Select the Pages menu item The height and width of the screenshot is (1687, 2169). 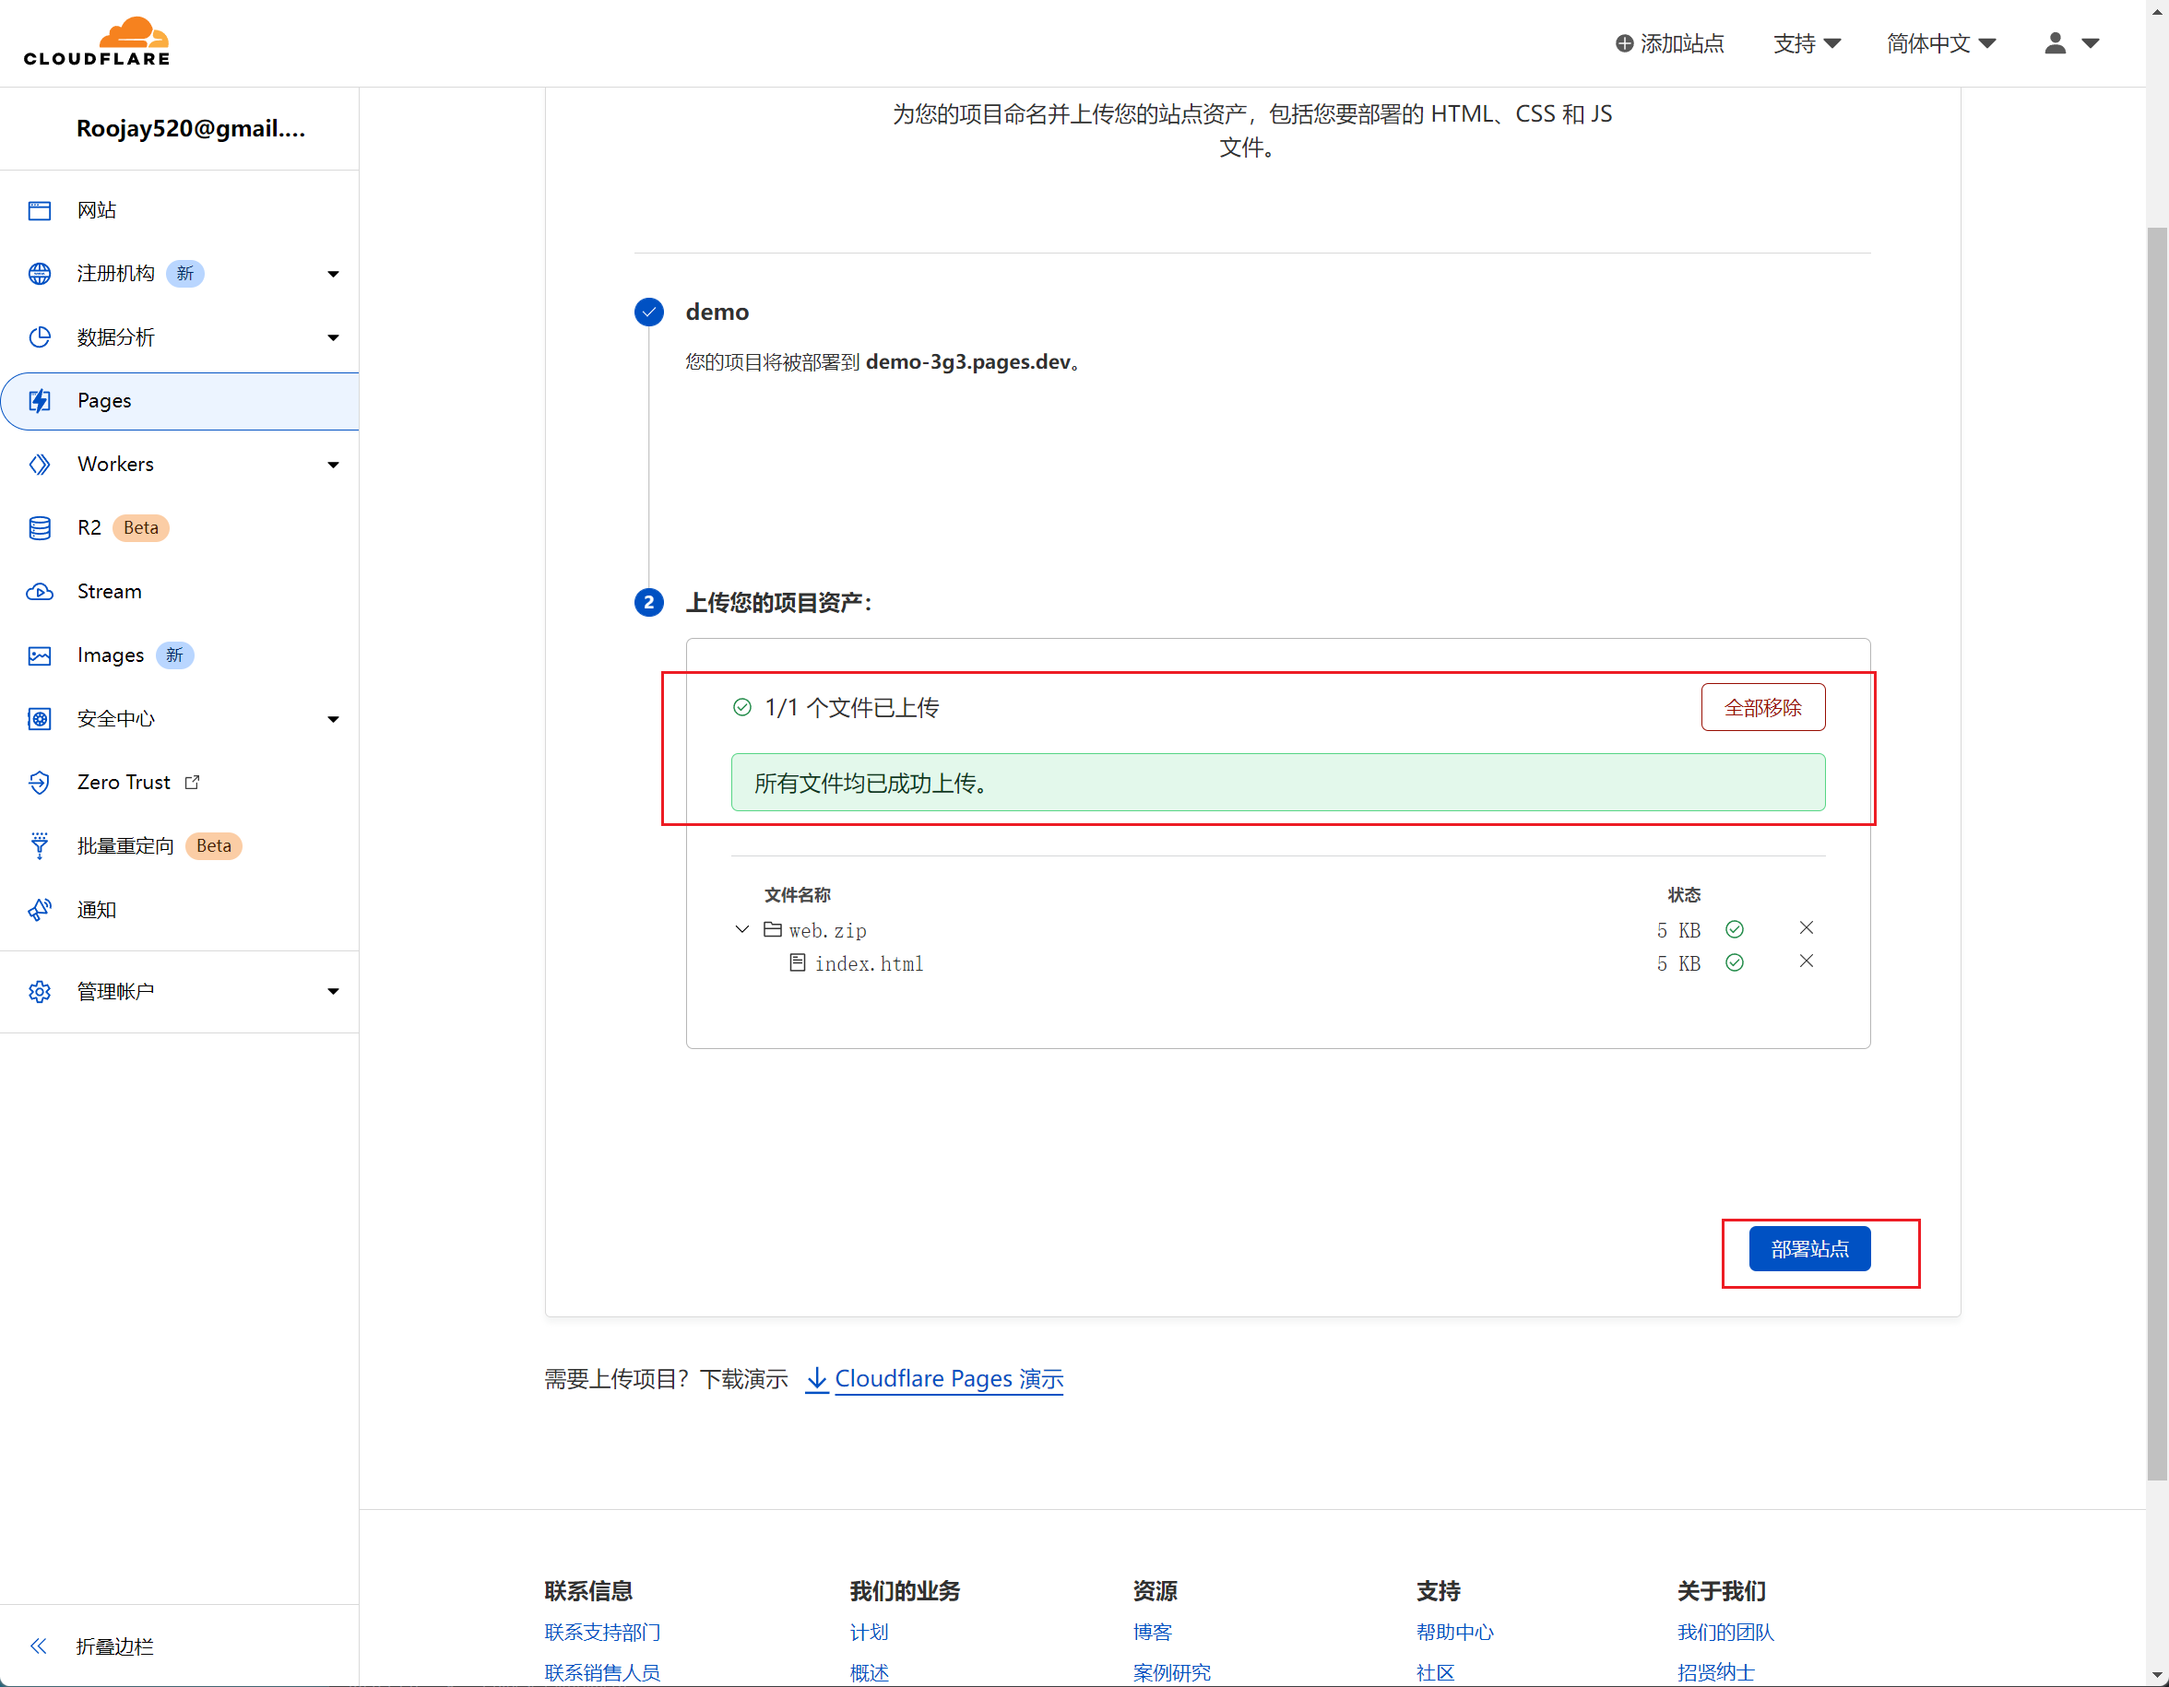104,401
